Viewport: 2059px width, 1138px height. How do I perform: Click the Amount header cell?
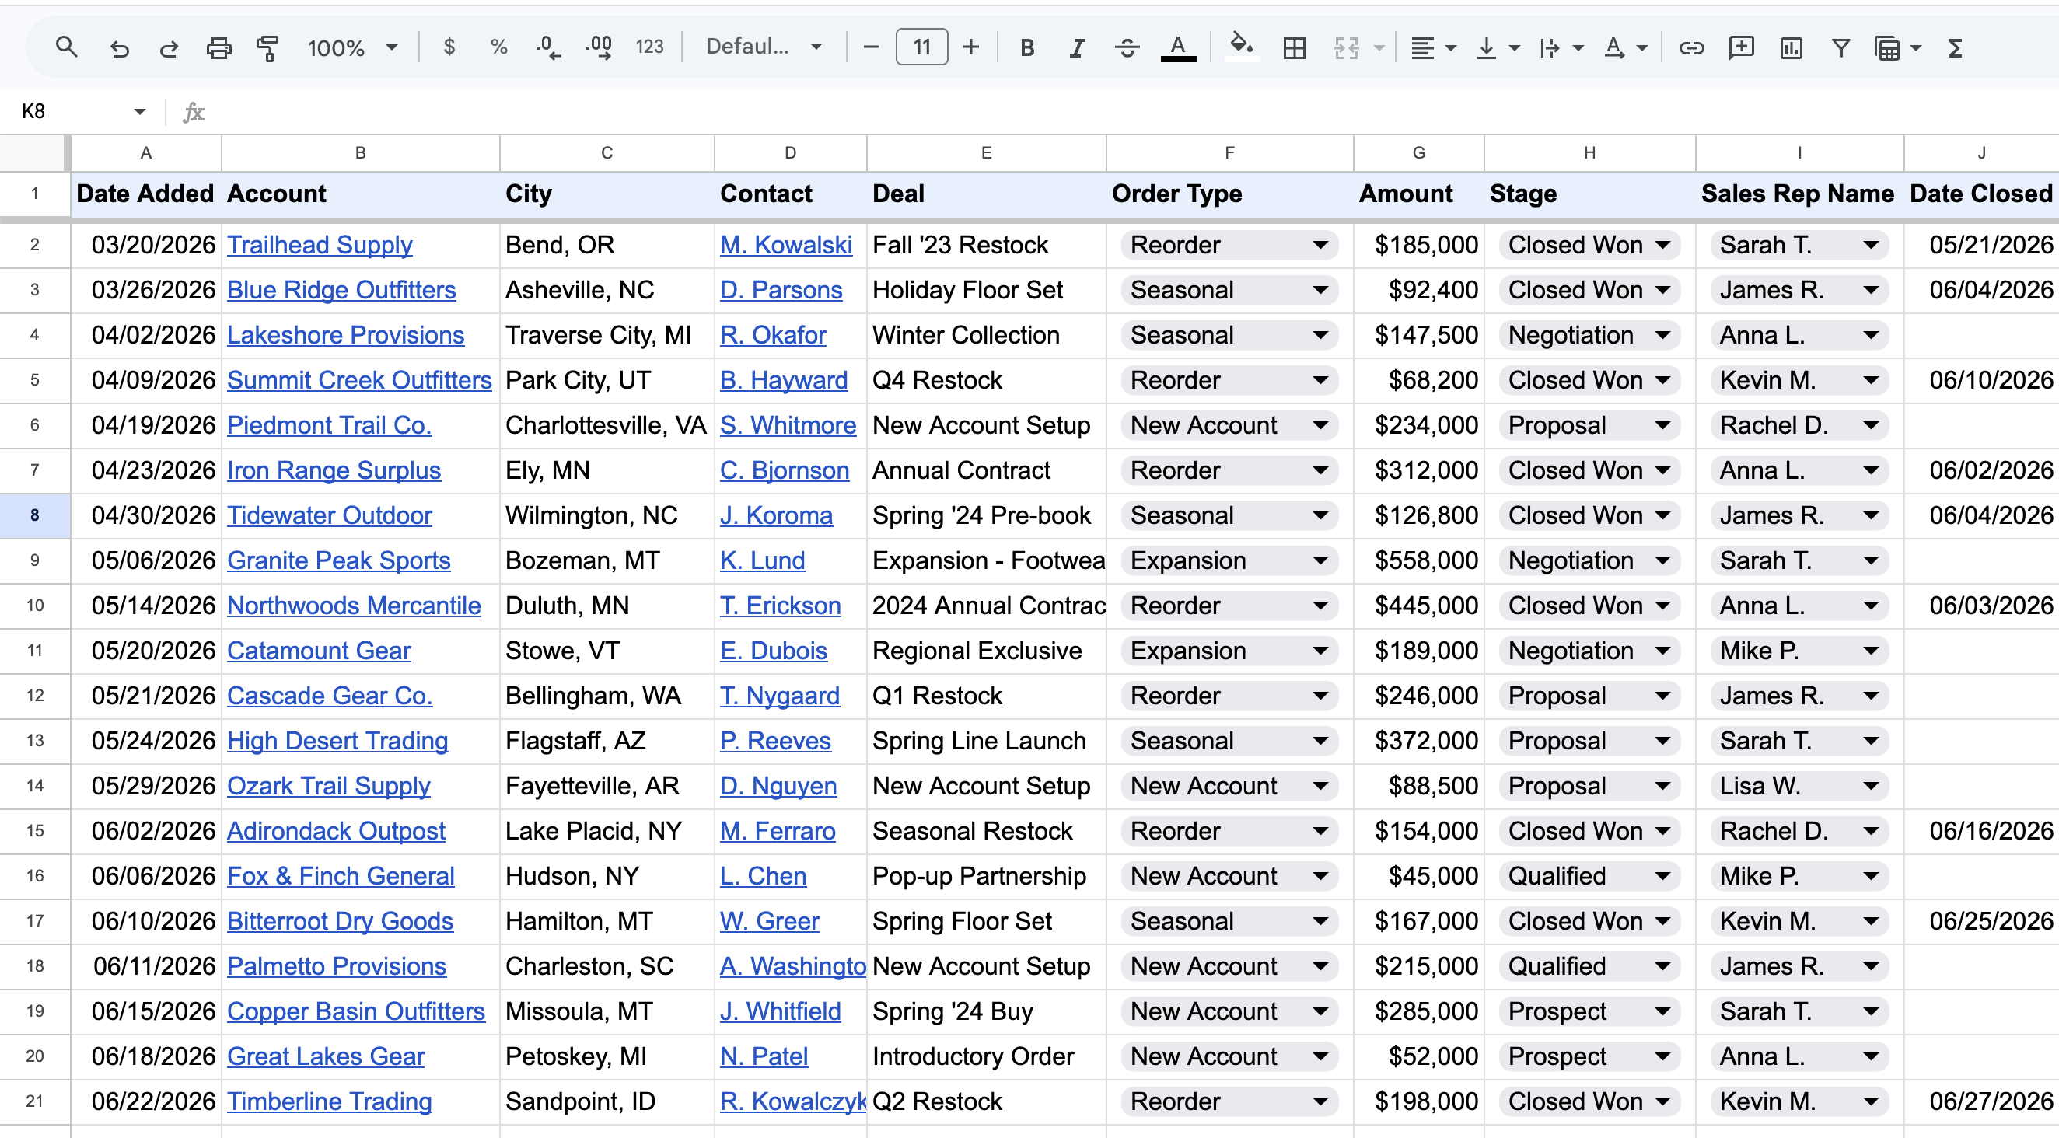(x=1419, y=194)
